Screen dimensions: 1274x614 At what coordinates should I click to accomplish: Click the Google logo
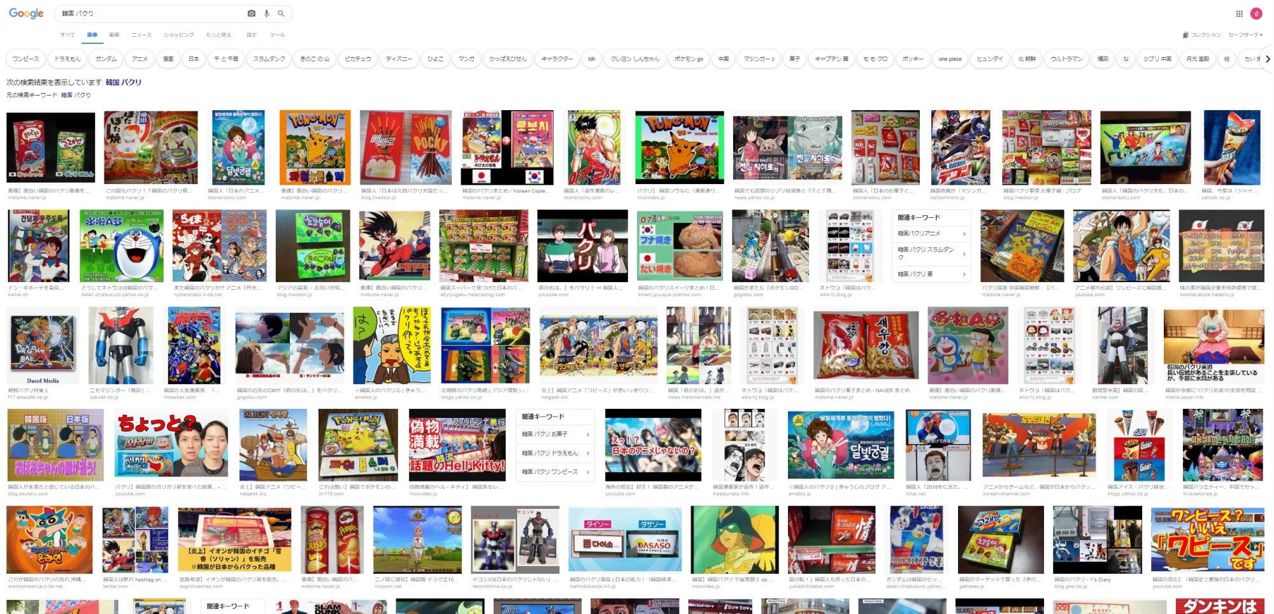pos(26,13)
